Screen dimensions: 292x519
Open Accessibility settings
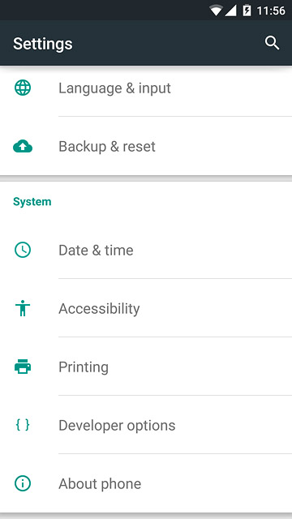tap(146, 308)
